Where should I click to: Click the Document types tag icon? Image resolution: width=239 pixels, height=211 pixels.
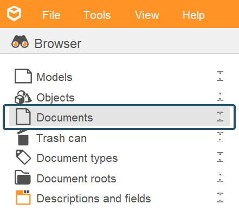pyautogui.click(x=23, y=157)
